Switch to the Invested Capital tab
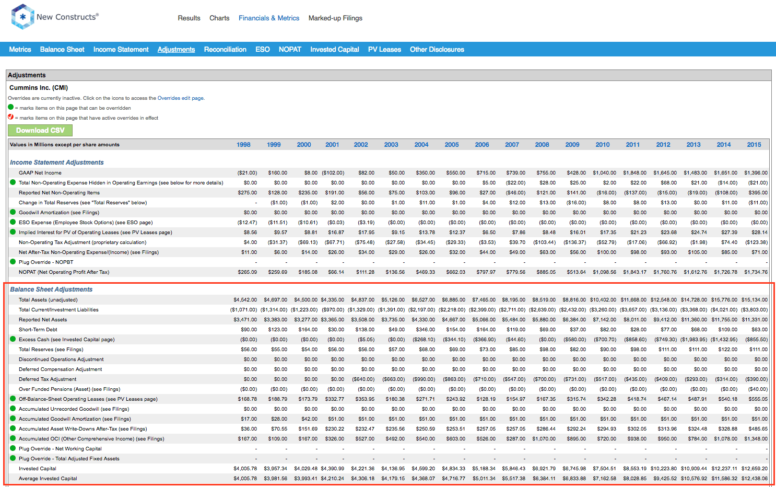The height and width of the screenshot is (487, 776). (335, 49)
